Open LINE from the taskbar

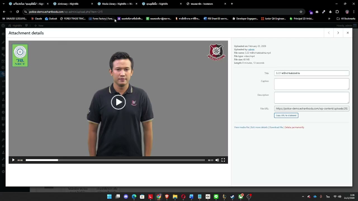coord(216,197)
